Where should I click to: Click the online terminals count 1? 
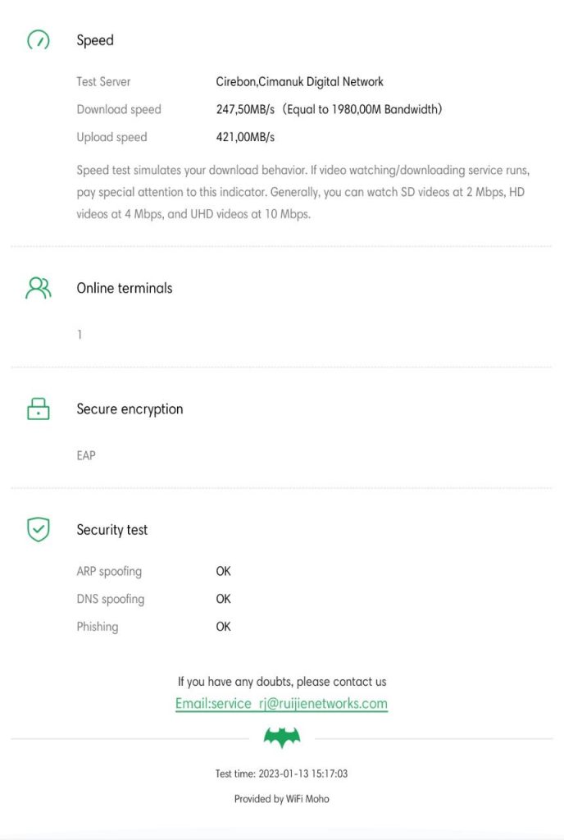[80, 335]
